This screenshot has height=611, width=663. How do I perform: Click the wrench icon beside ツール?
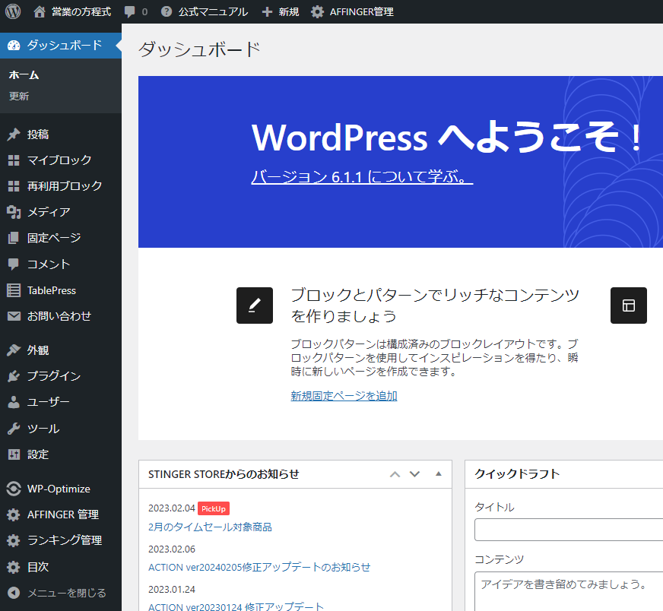point(14,429)
